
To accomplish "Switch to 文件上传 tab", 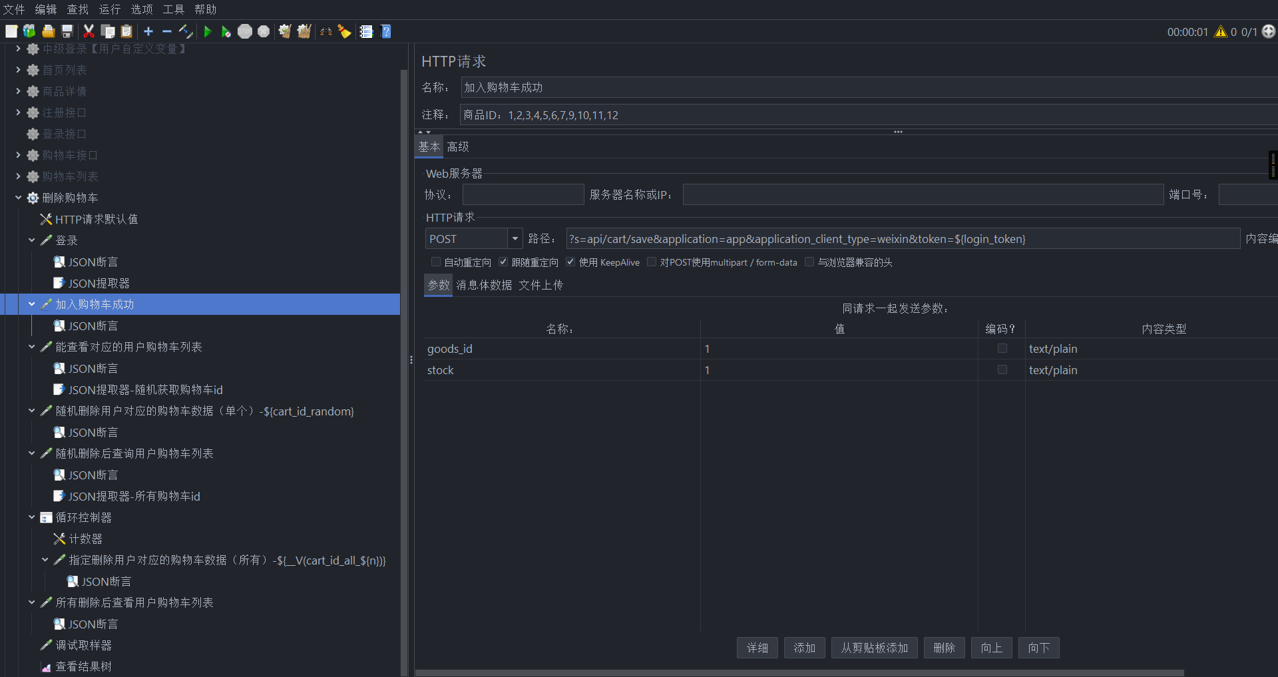I will point(540,285).
